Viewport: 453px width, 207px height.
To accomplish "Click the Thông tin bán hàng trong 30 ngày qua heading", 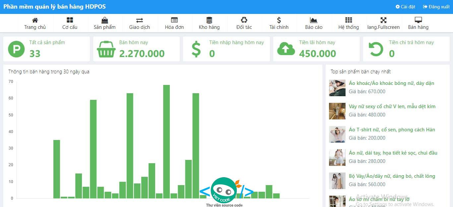I will click(49, 72).
